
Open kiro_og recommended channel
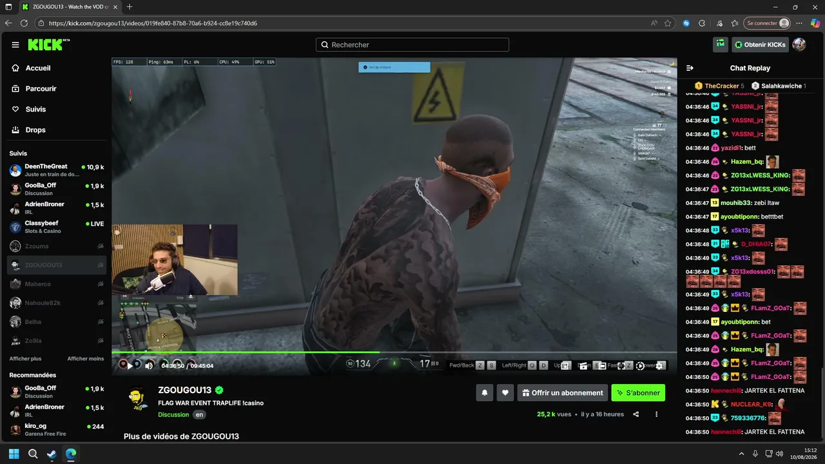57,430
